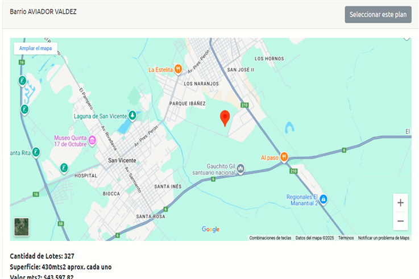Click the Regionales El Manantial 2 shop icon
This screenshot has height=279, width=419.
323,199
